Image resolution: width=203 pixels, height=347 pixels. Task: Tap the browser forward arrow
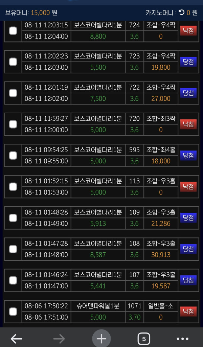point(59,339)
